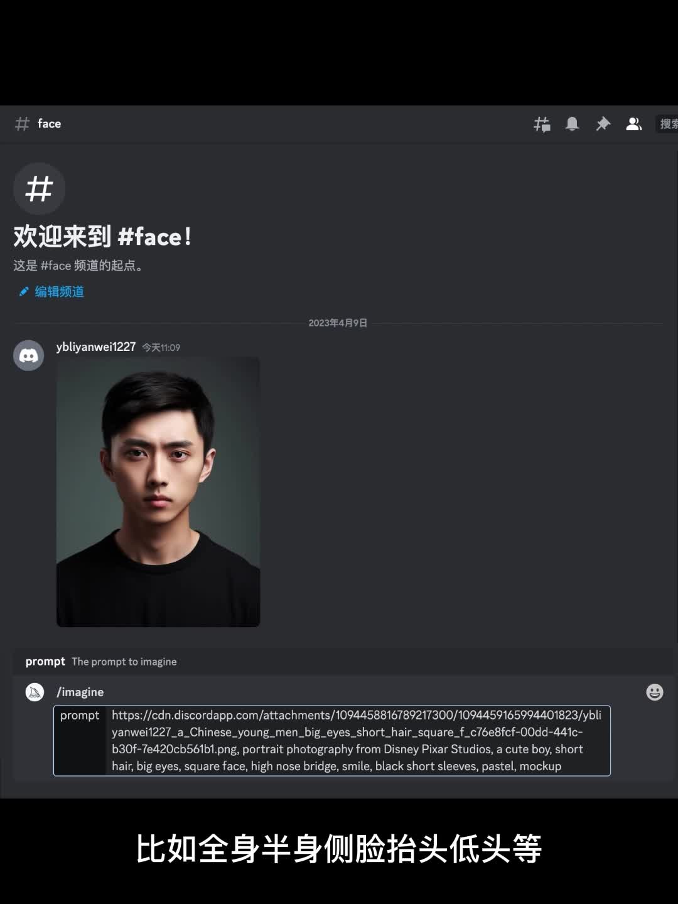Image resolution: width=678 pixels, height=904 pixels.
Task: Click the large hashtag channel icon
Action: click(39, 188)
